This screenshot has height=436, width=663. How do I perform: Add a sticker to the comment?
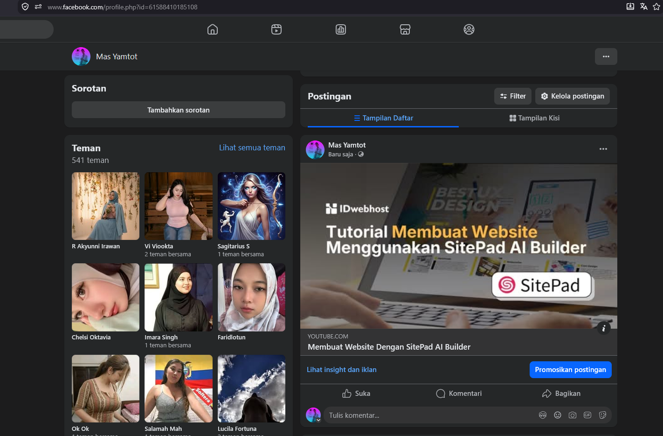602,415
